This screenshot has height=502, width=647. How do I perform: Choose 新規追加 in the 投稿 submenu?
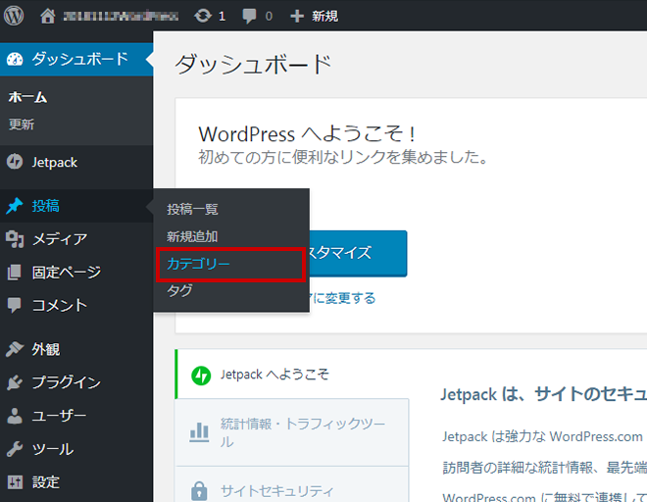pyautogui.click(x=192, y=236)
